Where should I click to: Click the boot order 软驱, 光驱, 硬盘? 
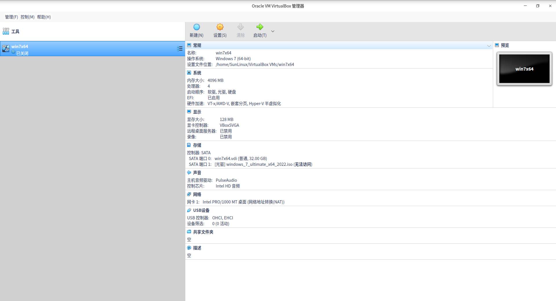point(222,92)
